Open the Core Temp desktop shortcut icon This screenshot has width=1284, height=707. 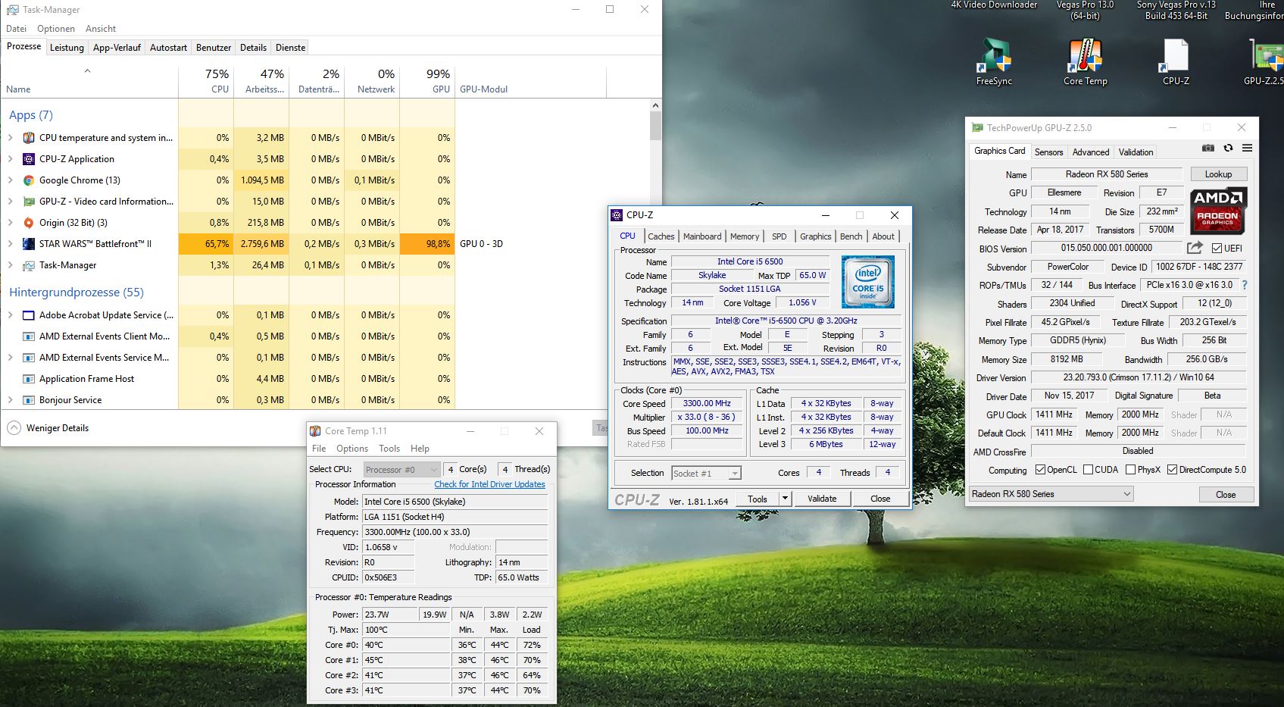pos(1085,55)
